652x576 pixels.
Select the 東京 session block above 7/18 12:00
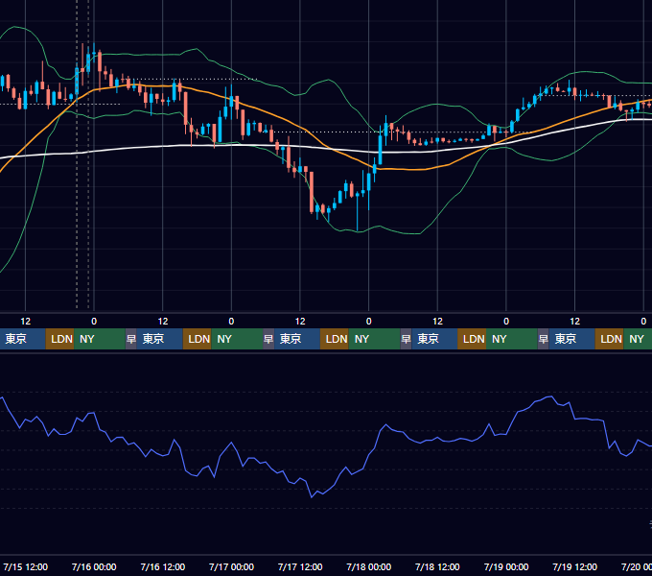[434, 339]
